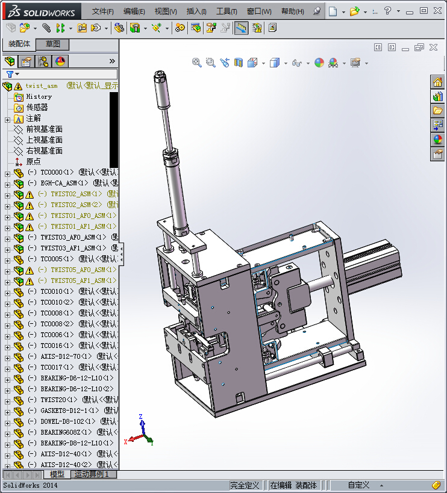Open the 文件(F) menu

[x=102, y=11]
